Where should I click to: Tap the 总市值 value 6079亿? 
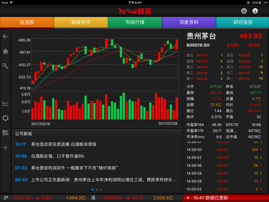coord(254,137)
